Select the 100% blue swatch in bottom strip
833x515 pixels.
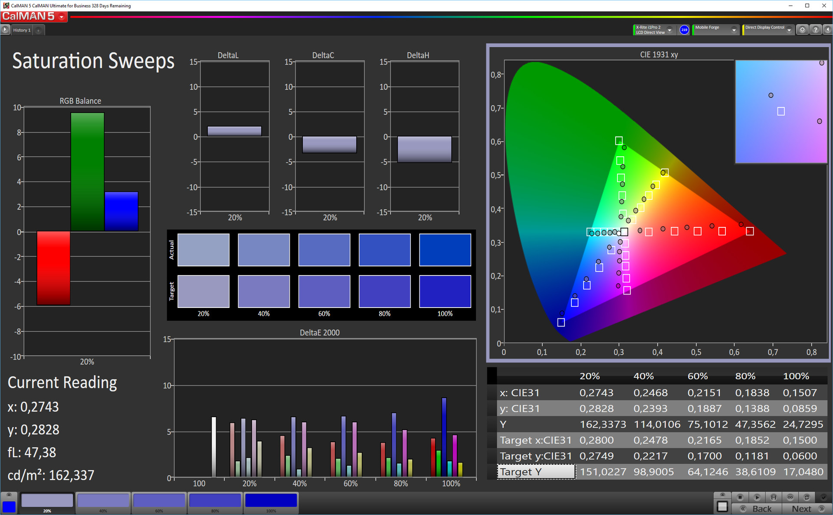(x=271, y=501)
